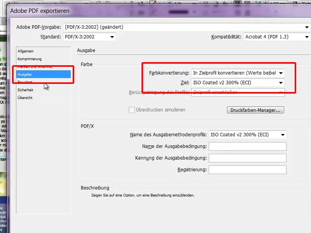
Task: Choose a profile in the Ziel dropdown
Action: point(238,83)
